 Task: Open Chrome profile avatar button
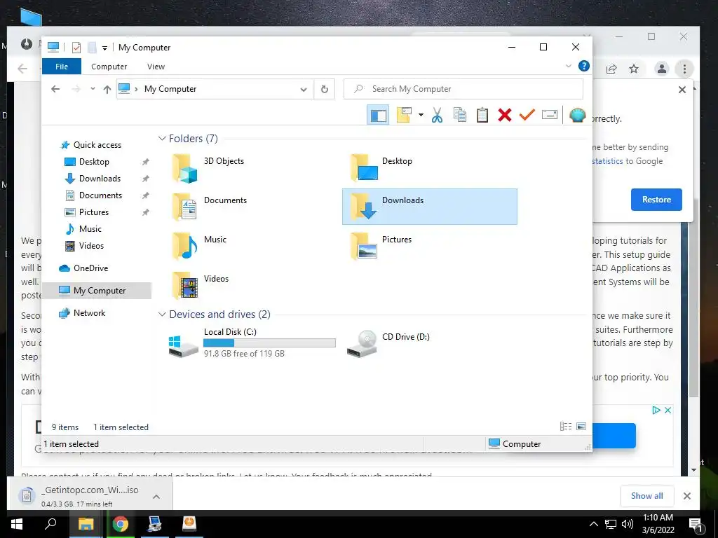(x=662, y=69)
